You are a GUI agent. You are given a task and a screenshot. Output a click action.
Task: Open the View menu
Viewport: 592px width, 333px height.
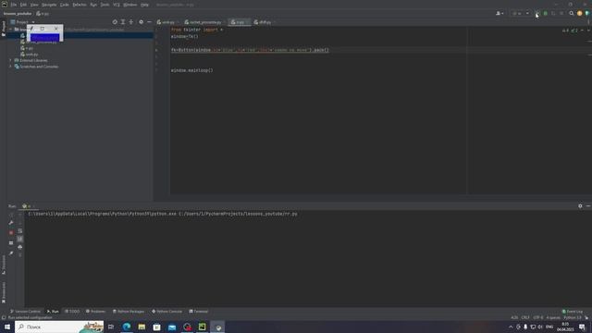click(x=34, y=5)
